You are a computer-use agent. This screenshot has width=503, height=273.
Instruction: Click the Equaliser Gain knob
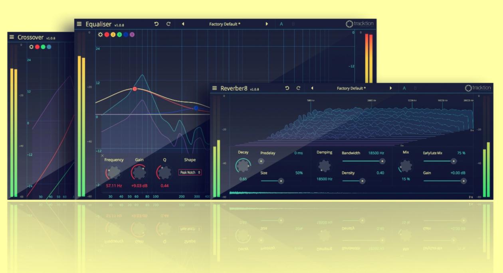139,173
